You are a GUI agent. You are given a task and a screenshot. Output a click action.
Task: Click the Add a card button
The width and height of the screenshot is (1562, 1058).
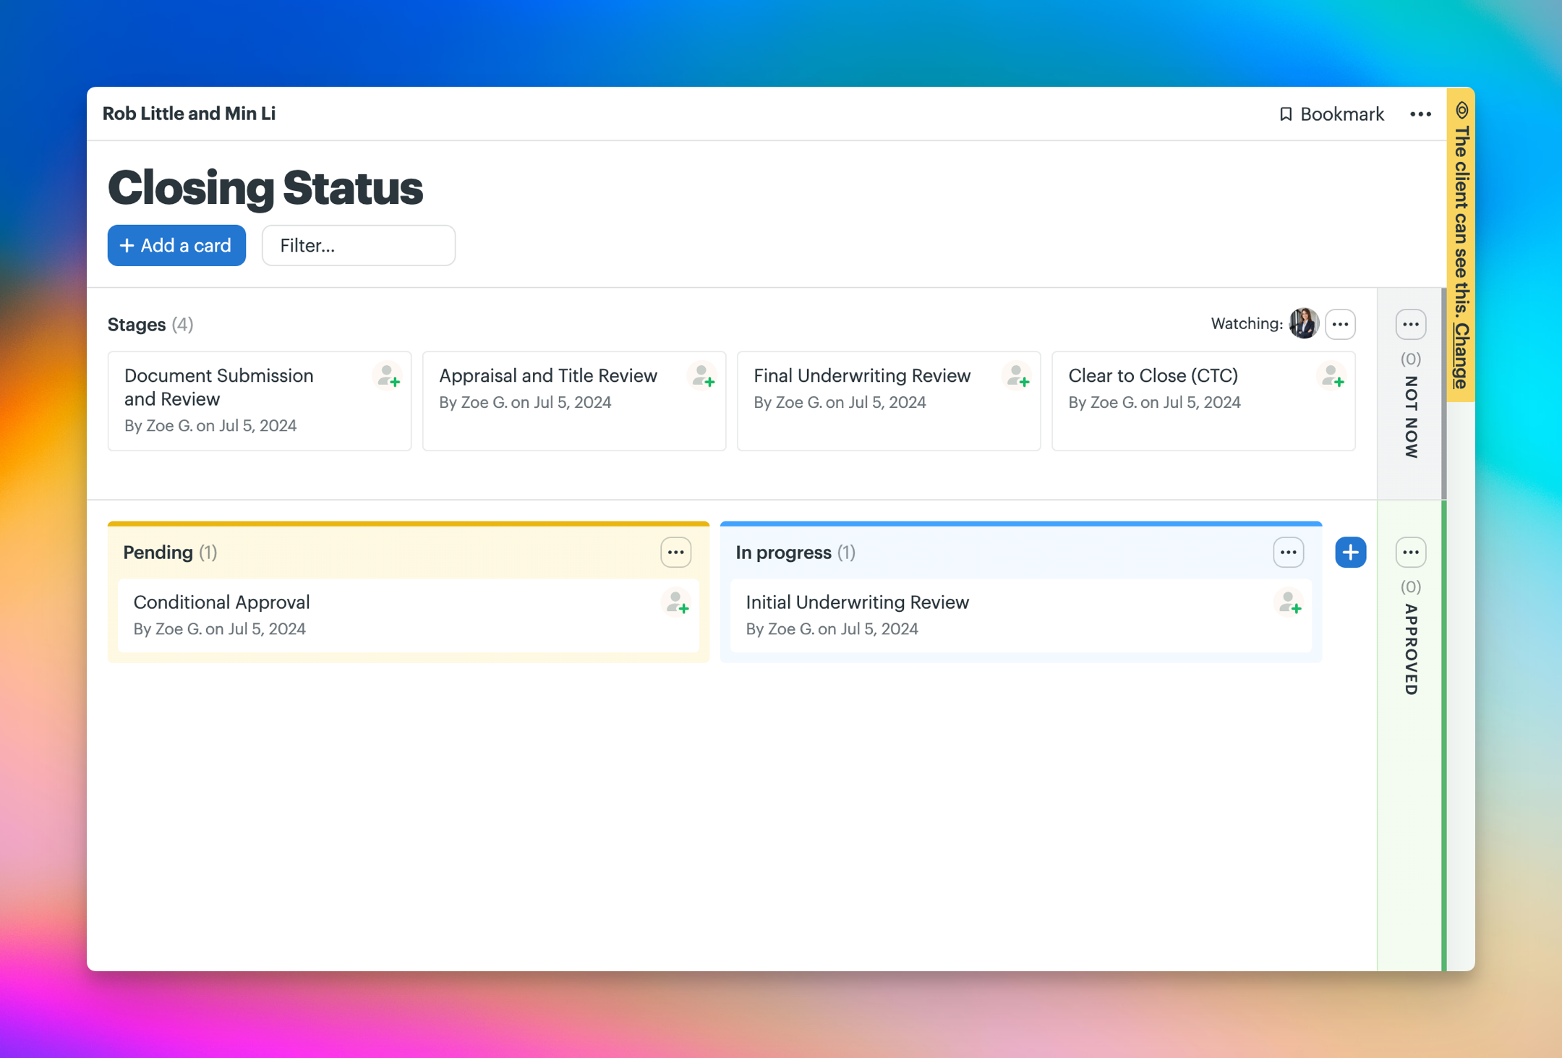point(176,245)
